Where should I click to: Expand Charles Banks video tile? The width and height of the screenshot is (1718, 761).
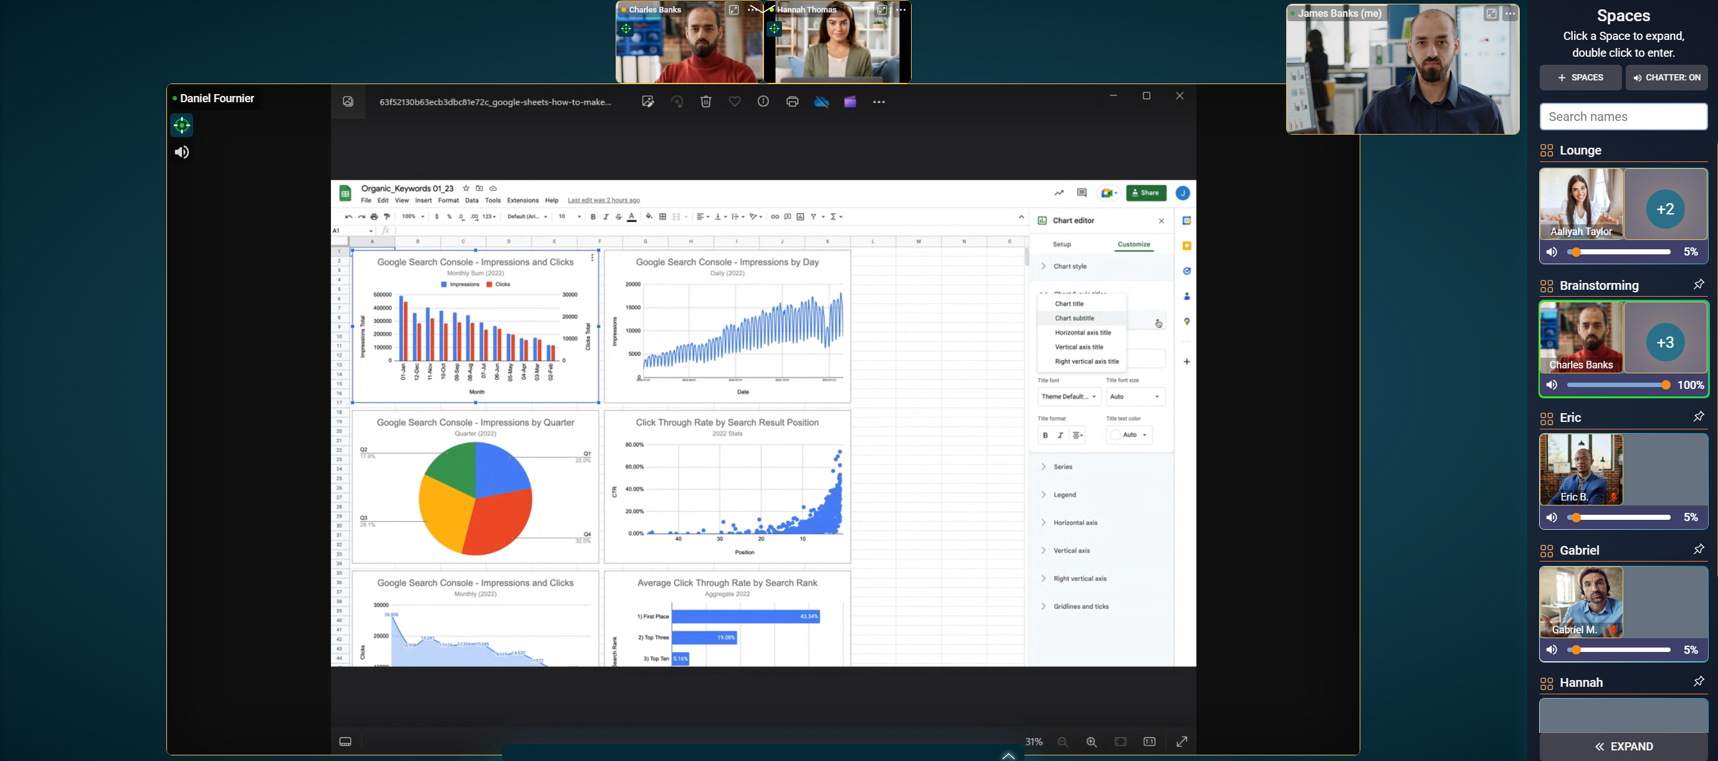click(x=733, y=10)
